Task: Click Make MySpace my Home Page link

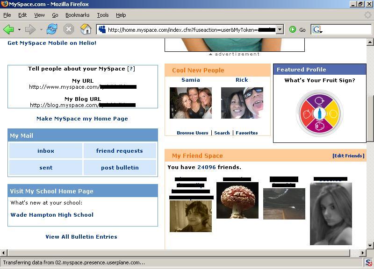Action: 82,119
